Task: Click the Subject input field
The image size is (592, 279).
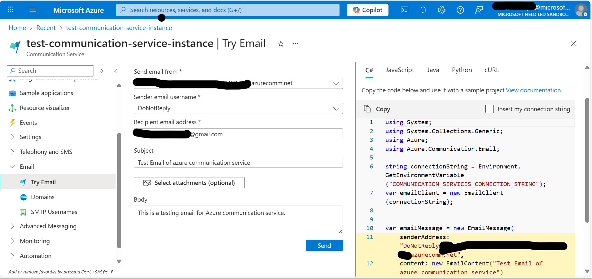Action: click(238, 162)
